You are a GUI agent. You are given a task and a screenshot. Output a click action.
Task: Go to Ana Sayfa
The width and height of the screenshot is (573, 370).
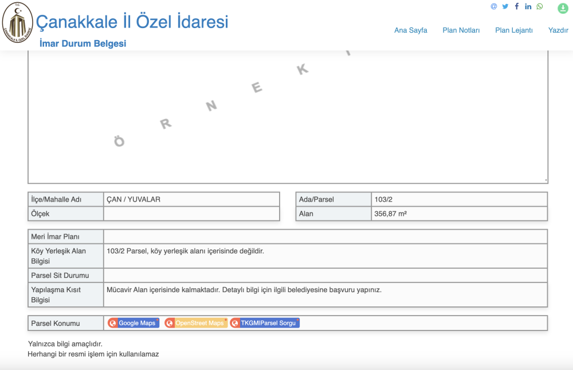point(410,30)
